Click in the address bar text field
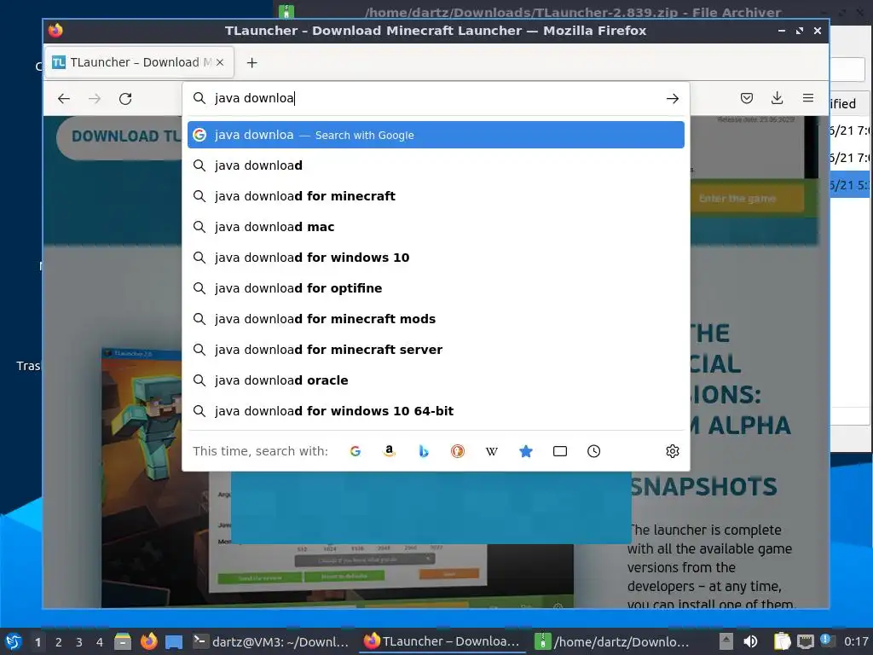Screen dimensions: 873x655 tap(434, 99)
